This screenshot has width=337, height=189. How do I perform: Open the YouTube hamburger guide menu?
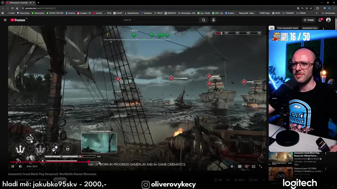[5, 20]
